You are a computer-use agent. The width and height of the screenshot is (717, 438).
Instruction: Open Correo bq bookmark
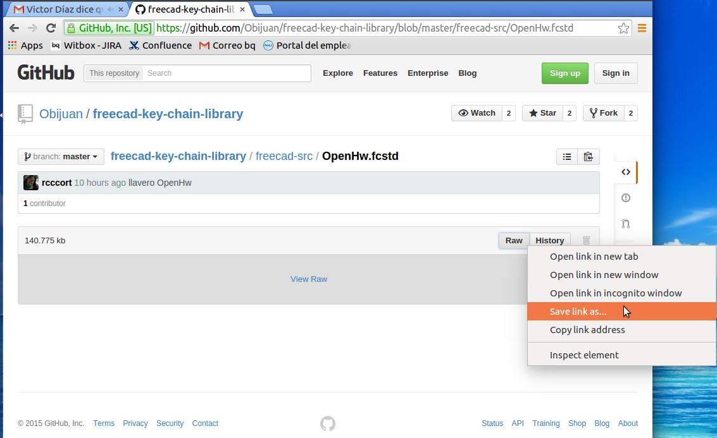click(x=227, y=46)
